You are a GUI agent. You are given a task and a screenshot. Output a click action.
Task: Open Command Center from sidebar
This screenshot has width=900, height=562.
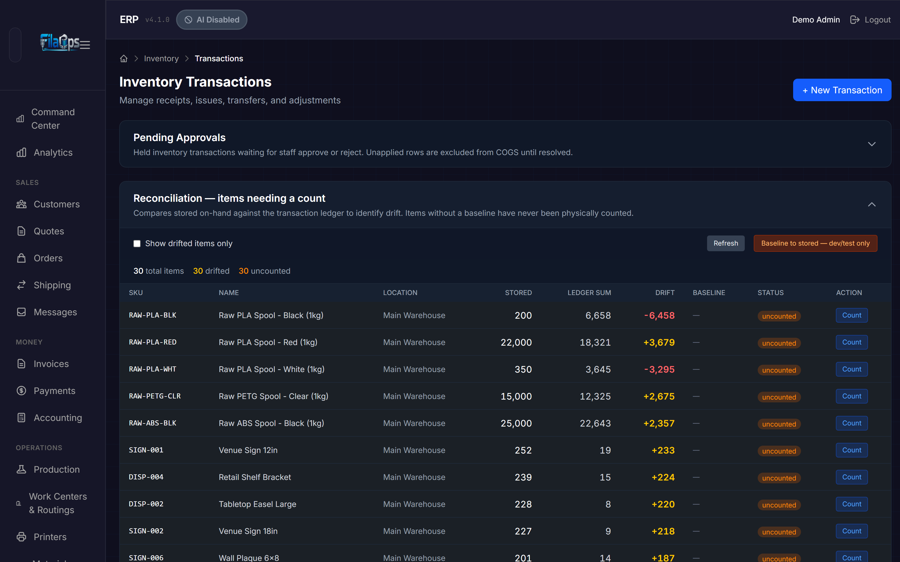pos(53,119)
